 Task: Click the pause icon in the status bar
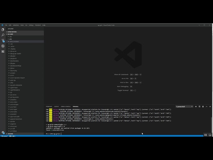pos(206,135)
